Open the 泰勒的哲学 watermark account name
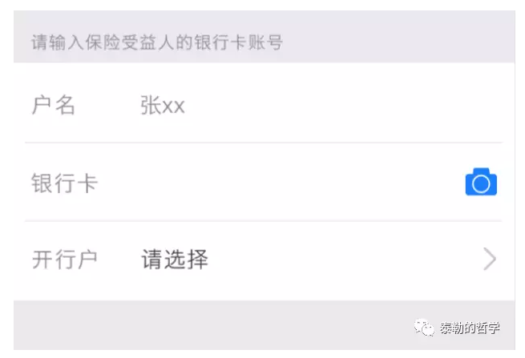 coord(469,328)
